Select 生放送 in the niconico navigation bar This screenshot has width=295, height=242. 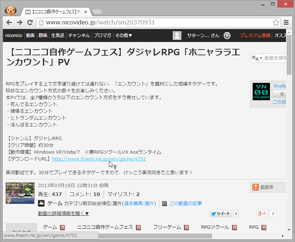tap(59, 36)
